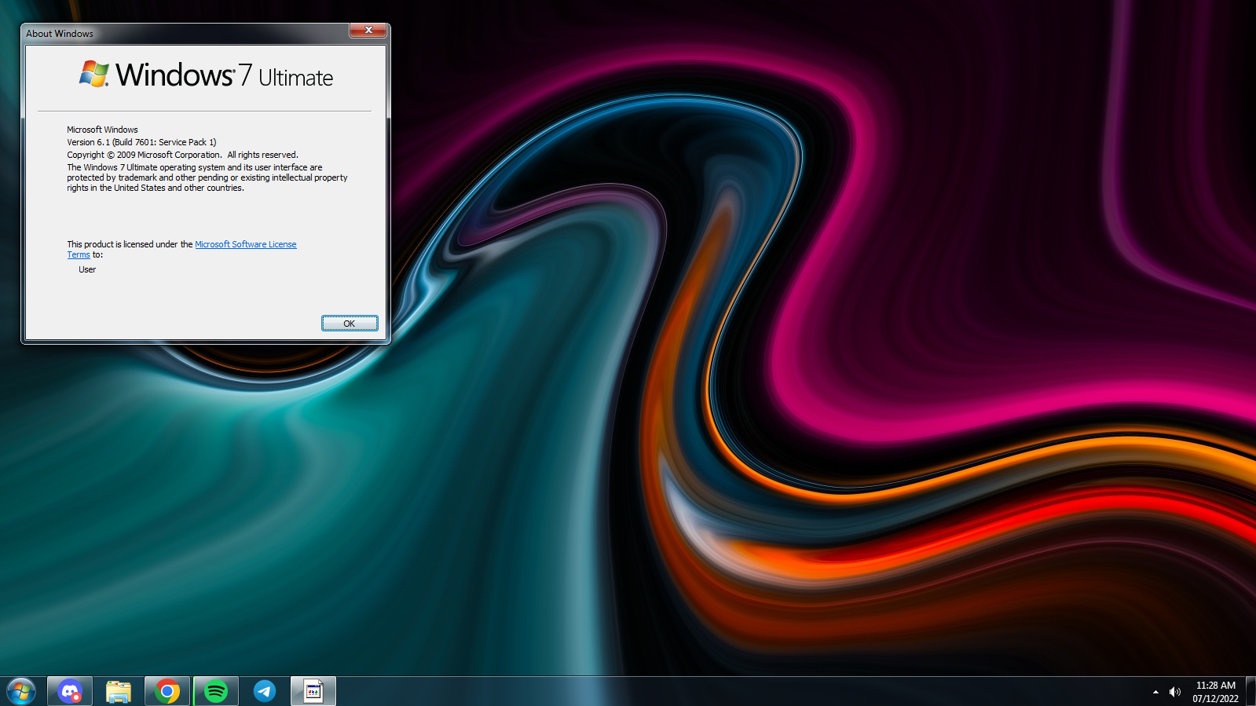Click the About Windows title bar
Viewport: 1256px width, 706px height.
click(181, 33)
